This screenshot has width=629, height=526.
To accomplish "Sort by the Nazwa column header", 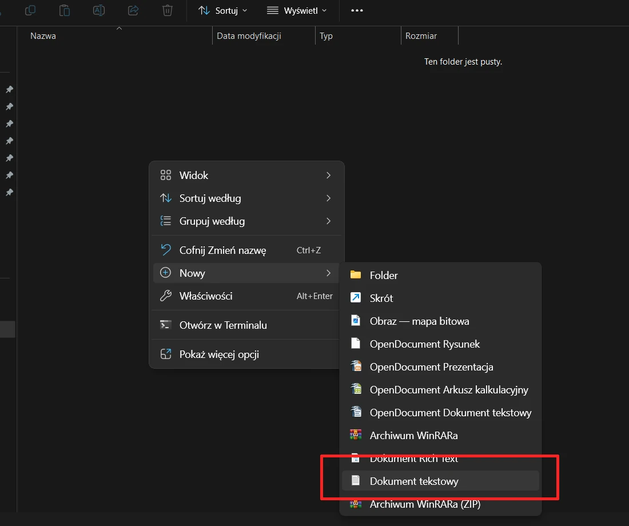I will (43, 35).
